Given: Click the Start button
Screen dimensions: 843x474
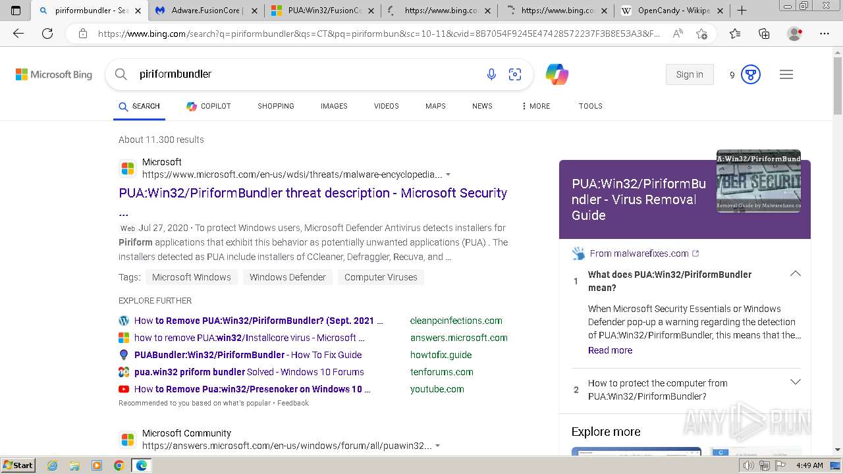Looking at the screenshot, I should point(18,465).
